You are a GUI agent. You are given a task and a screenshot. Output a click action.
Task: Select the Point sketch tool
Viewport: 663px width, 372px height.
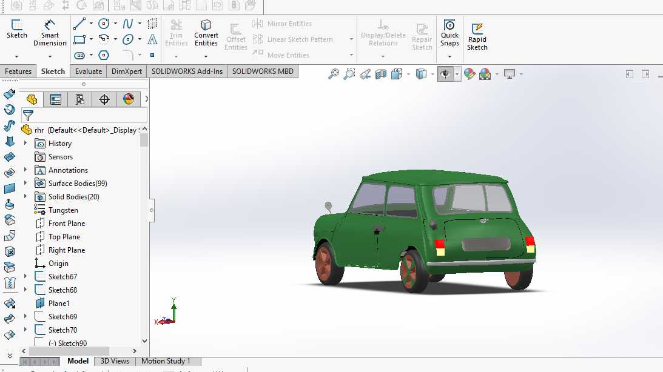tap(152, 55)
